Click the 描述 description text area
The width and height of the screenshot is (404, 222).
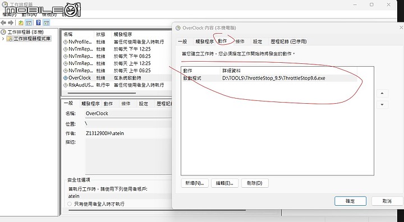click(128, 156)
